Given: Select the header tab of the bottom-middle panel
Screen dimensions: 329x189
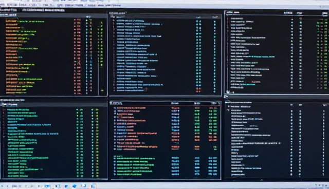Looking at the screenshot, I should pyautogui.click(x=116, y=103).
